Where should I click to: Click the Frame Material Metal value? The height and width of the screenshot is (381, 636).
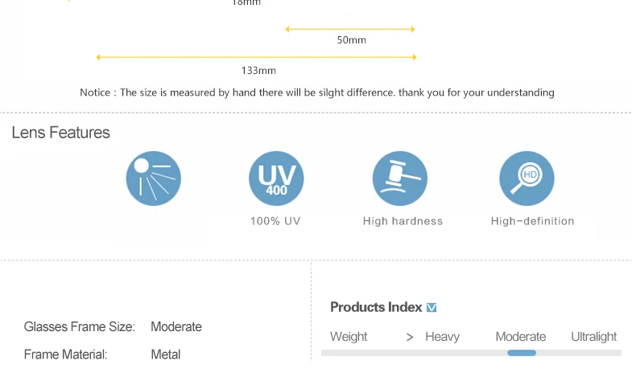pyautogui.click(x=166, y=354)
